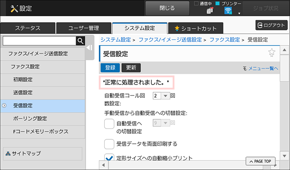Check 受信データを両面印刷する checkbox

pos(109,144)
